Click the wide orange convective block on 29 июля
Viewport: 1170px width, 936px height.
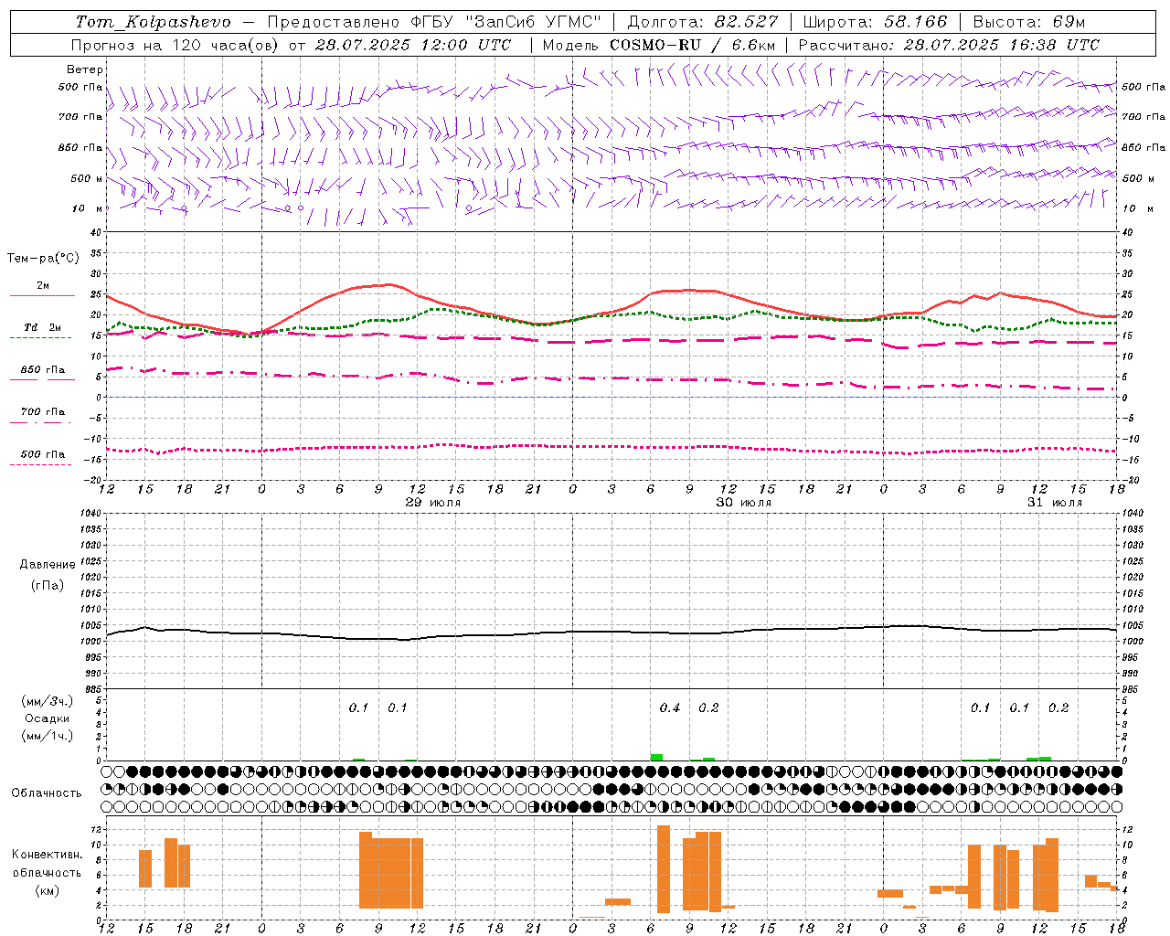pos(391,870)
